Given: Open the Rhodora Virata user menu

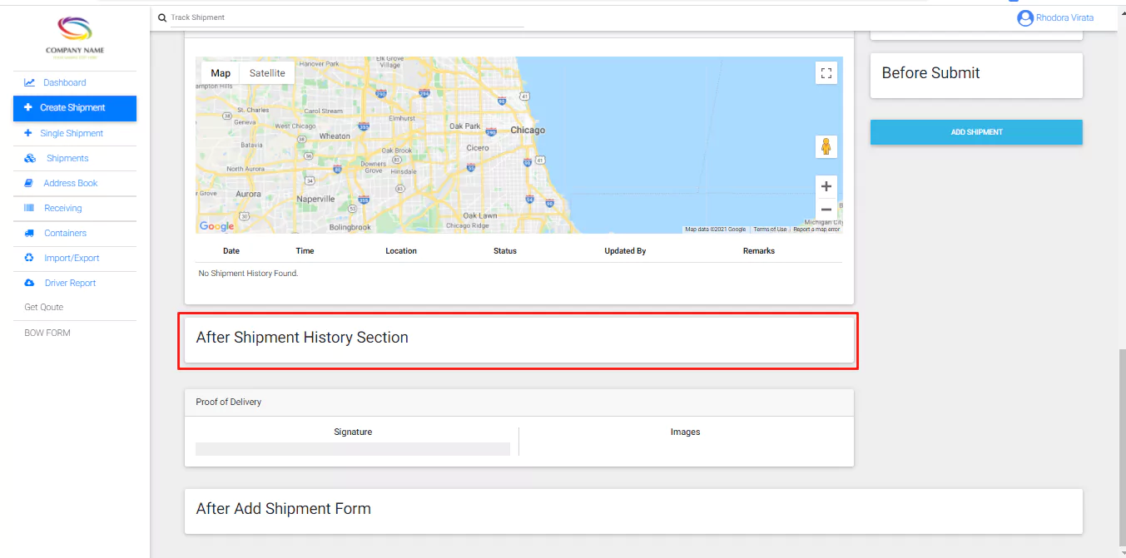Looking at the screenshot, I should pos(1056,17).
